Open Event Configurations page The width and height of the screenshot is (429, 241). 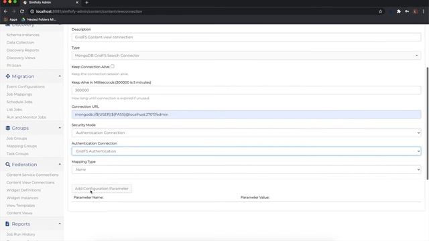pyautogui.click(x=25, y=86)
